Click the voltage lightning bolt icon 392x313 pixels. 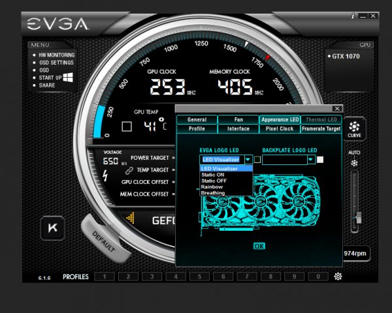click(x=105, y=175)
